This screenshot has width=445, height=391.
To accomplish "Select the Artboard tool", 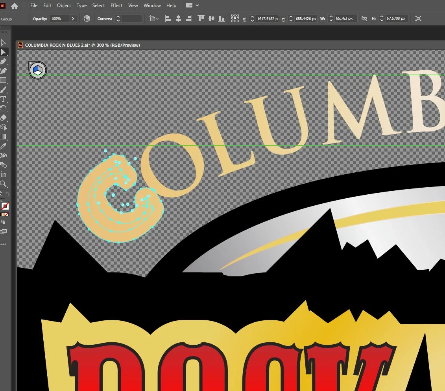I will [4, 174].
